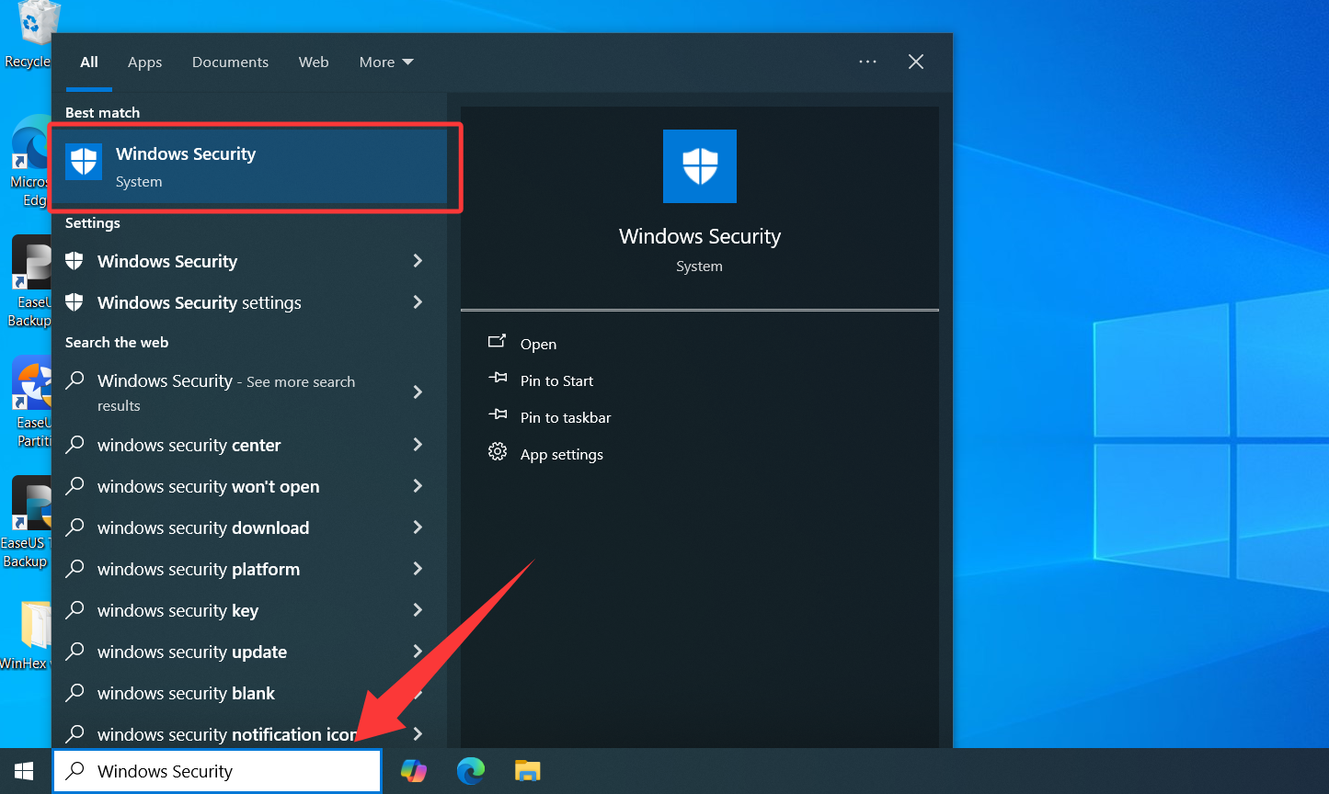Click the magnifier icon in taskbar search box

[x=75, y=771]
